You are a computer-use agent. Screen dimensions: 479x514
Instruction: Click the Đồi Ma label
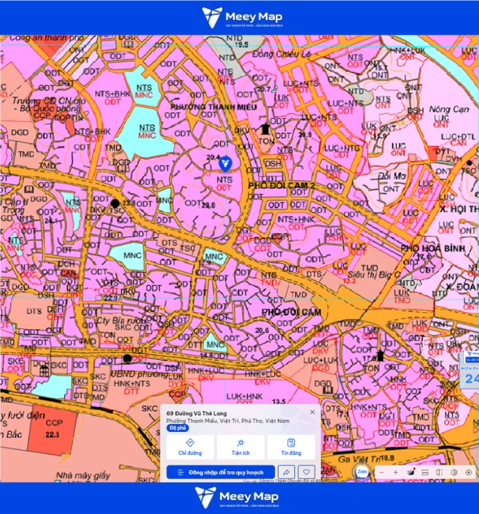tap(393, 176)
